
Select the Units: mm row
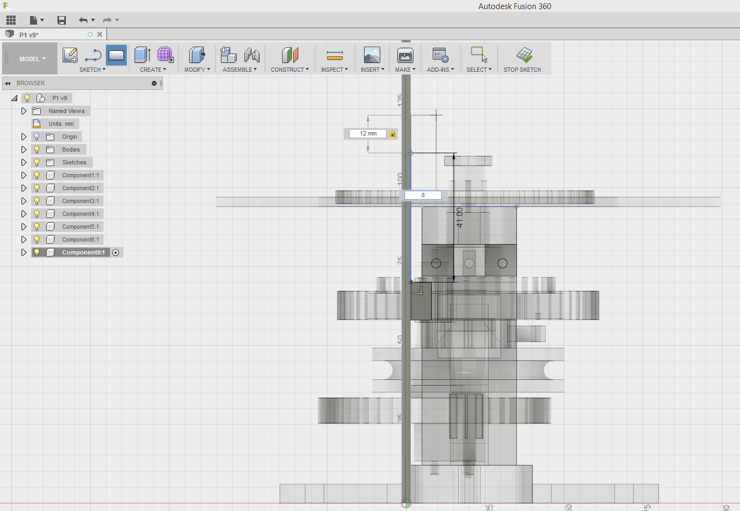[x=55, y=124]
